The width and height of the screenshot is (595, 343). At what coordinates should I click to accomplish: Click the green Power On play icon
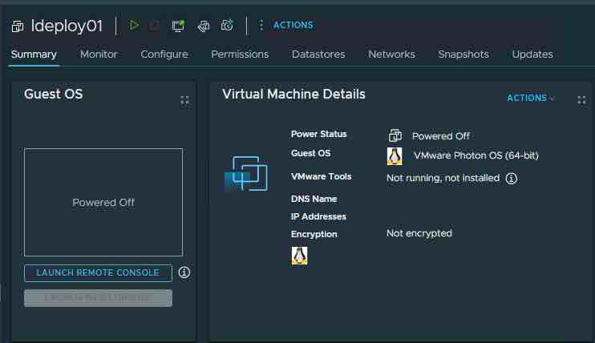134,26
